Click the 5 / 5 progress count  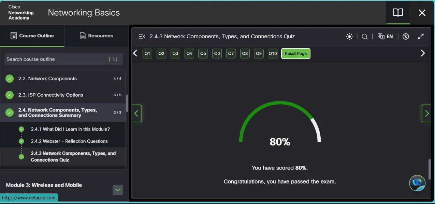(x=117, y=95)
